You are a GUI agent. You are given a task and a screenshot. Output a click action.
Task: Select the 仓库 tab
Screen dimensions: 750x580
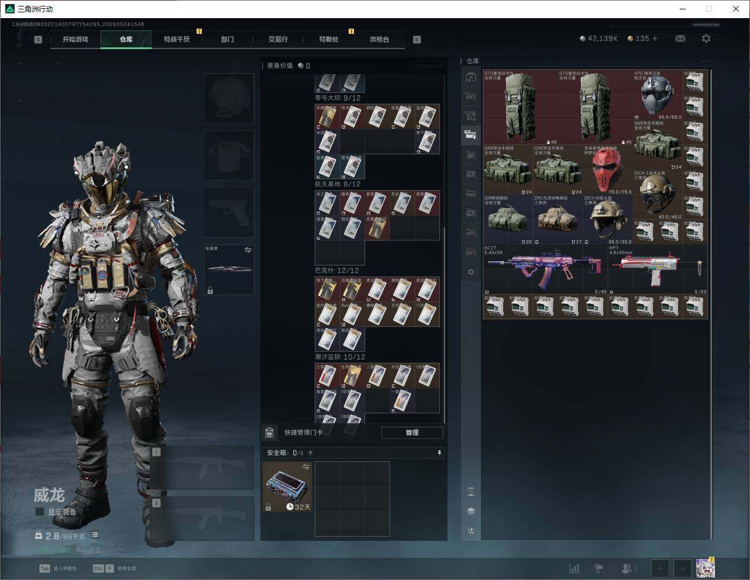coord(126,39)
